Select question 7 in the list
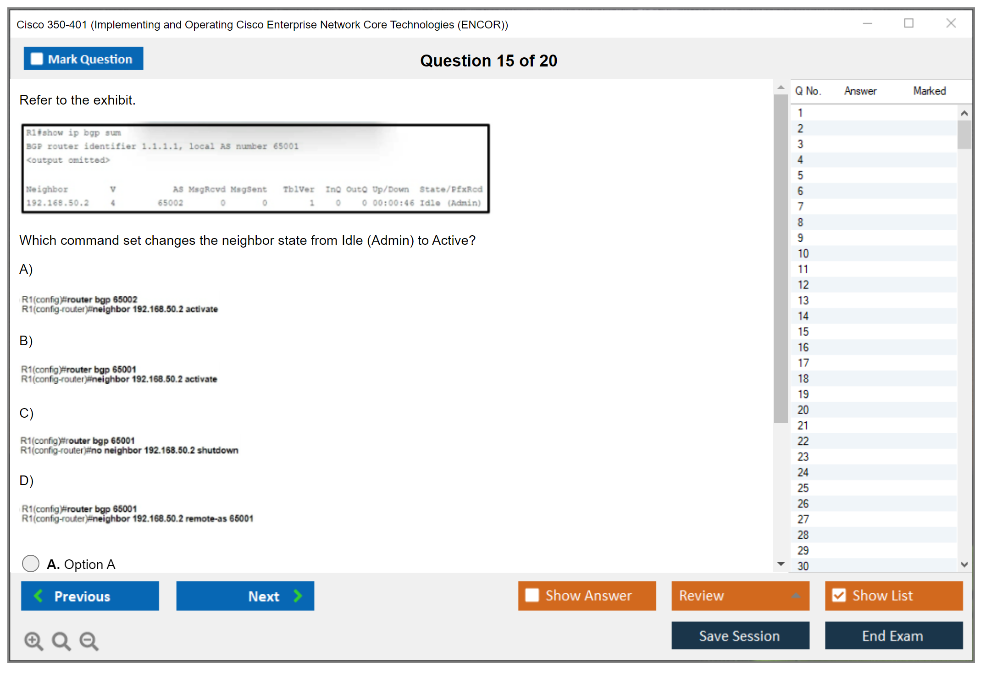The height and width of the screenshot is (674, 986). [800, 206]
